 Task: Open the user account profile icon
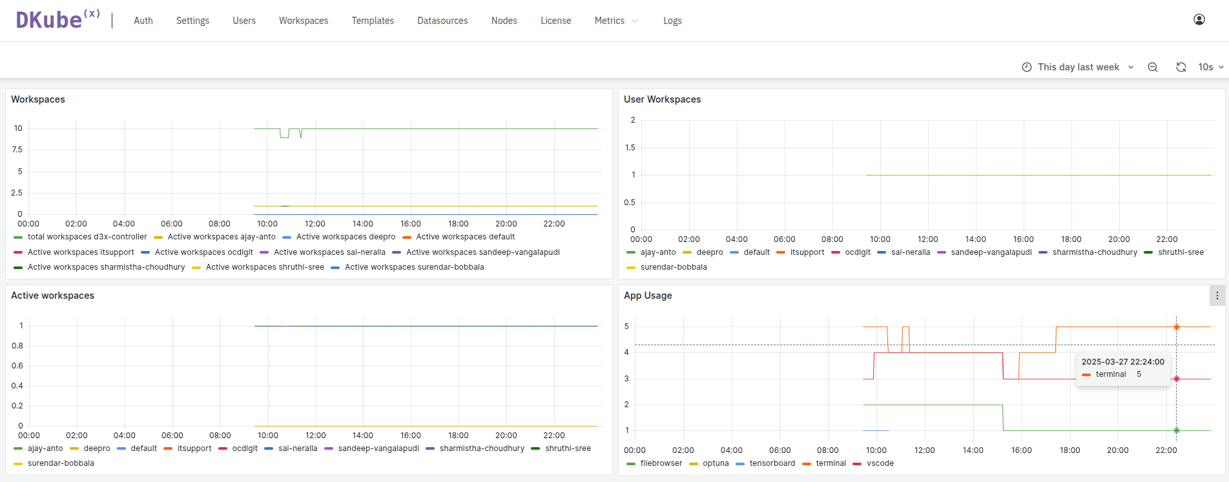pos(1199,20)
